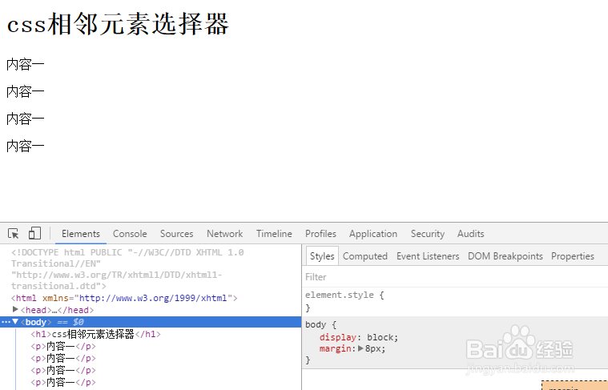Image resolution: width=608 pixels, height=390 pixels.
Task: Select the Styles sidebar tab
Action: (x=322, y=256)
